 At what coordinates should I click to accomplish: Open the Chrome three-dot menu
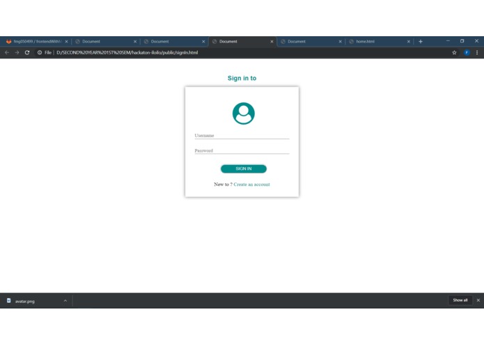(x=477, y=53)
